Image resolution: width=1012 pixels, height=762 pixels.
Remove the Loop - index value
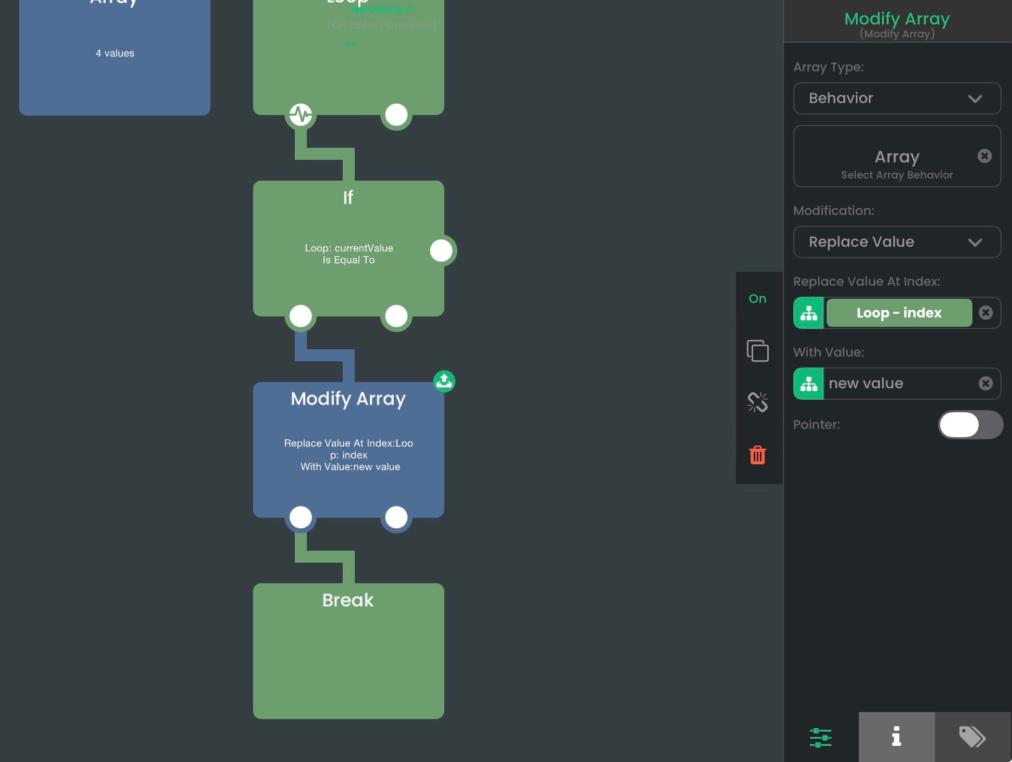985,313
